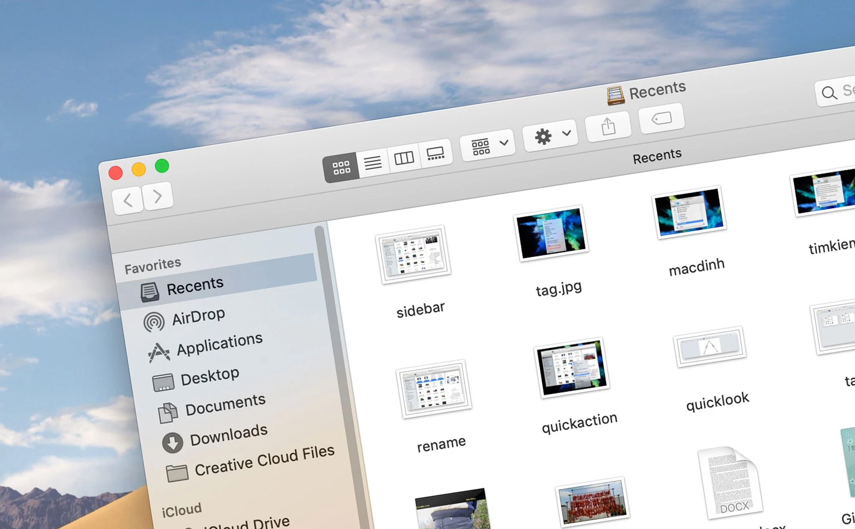Select the tag.jpg thumbnail
This screenshot has width=855, height=529.
click(551, 233)
